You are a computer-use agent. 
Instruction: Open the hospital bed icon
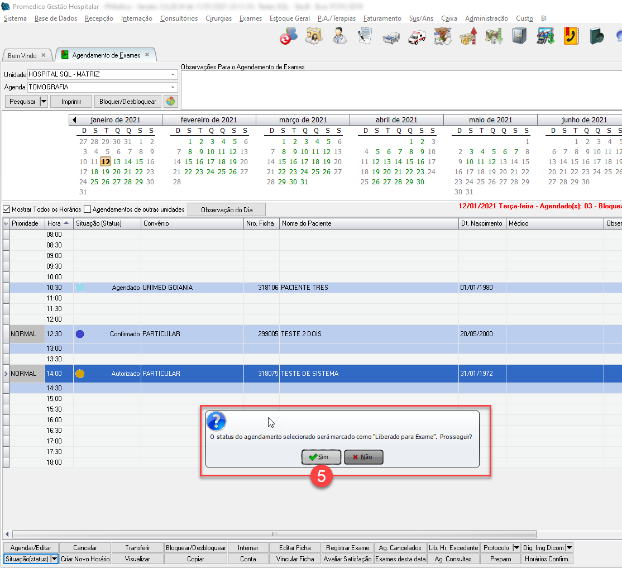tap(390, 37)
